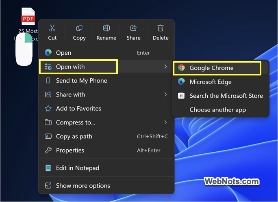Click the Notepad icon beside Edit in Notepad
Viewport: 278px width, 202px height.
tap(48, 168)
